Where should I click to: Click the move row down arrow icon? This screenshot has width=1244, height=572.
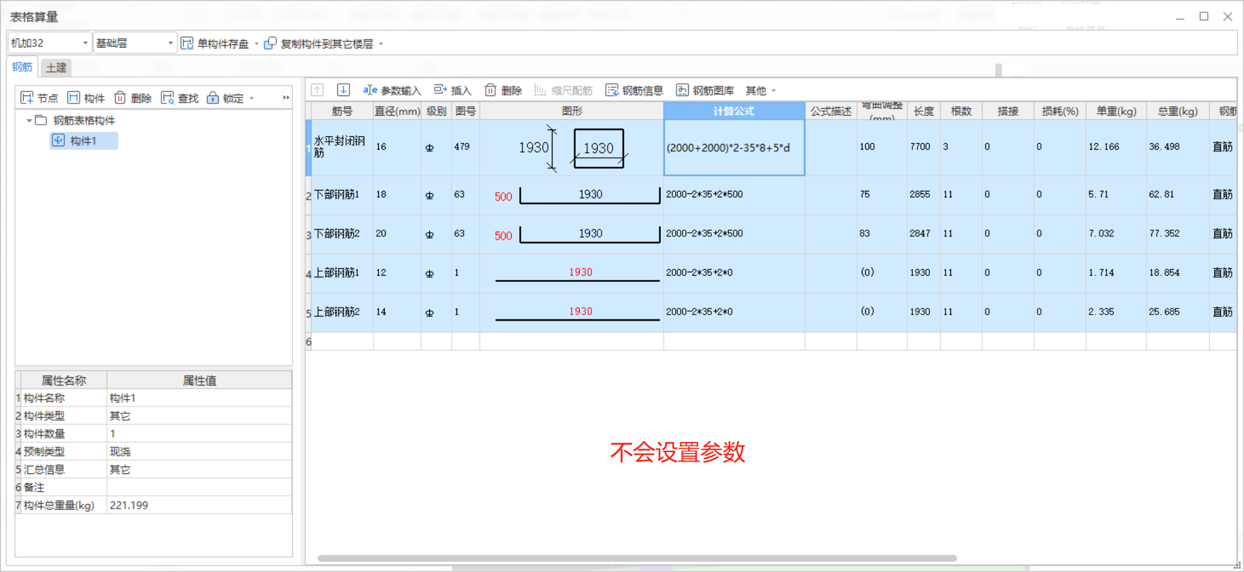[x=343, y=90]
